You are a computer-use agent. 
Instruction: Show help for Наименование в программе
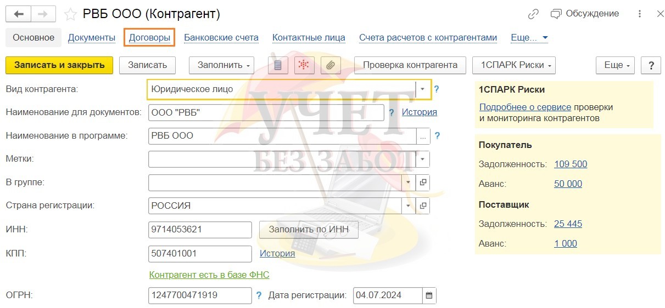tap(438, 135)
